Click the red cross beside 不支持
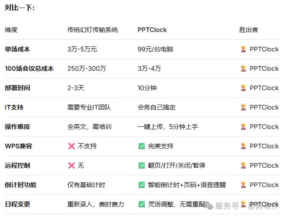Viewport: 288px width, 217px height. [x=72, y=146]
